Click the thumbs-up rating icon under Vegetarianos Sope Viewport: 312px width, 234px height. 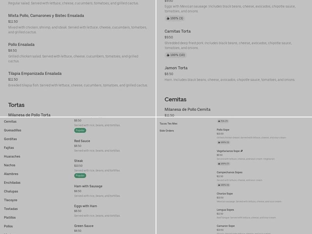(219, 164)
